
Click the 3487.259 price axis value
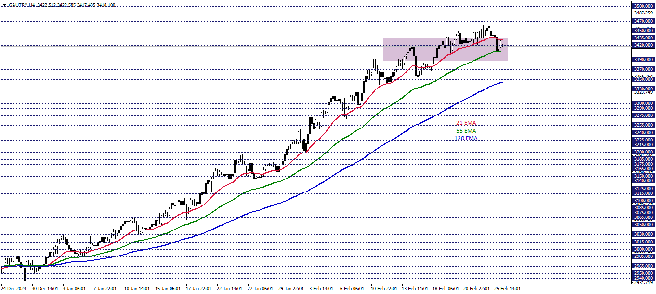[x=643, y=13]
